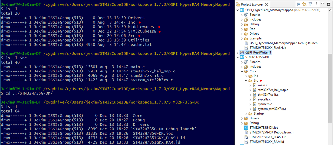Screen dimensions: 333x145
Task: Click the Project Explorer vertical scrollbar
Action: point(331,66)
